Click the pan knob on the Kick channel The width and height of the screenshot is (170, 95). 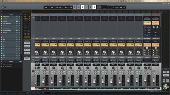pos(139,68)
